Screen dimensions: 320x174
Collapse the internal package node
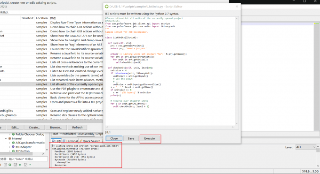click(6, 138)
